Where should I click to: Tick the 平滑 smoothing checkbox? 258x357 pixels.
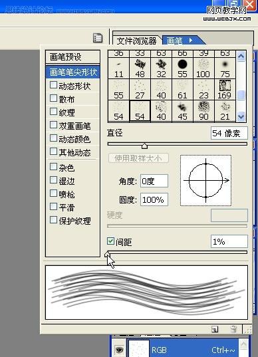pos(53,207)
